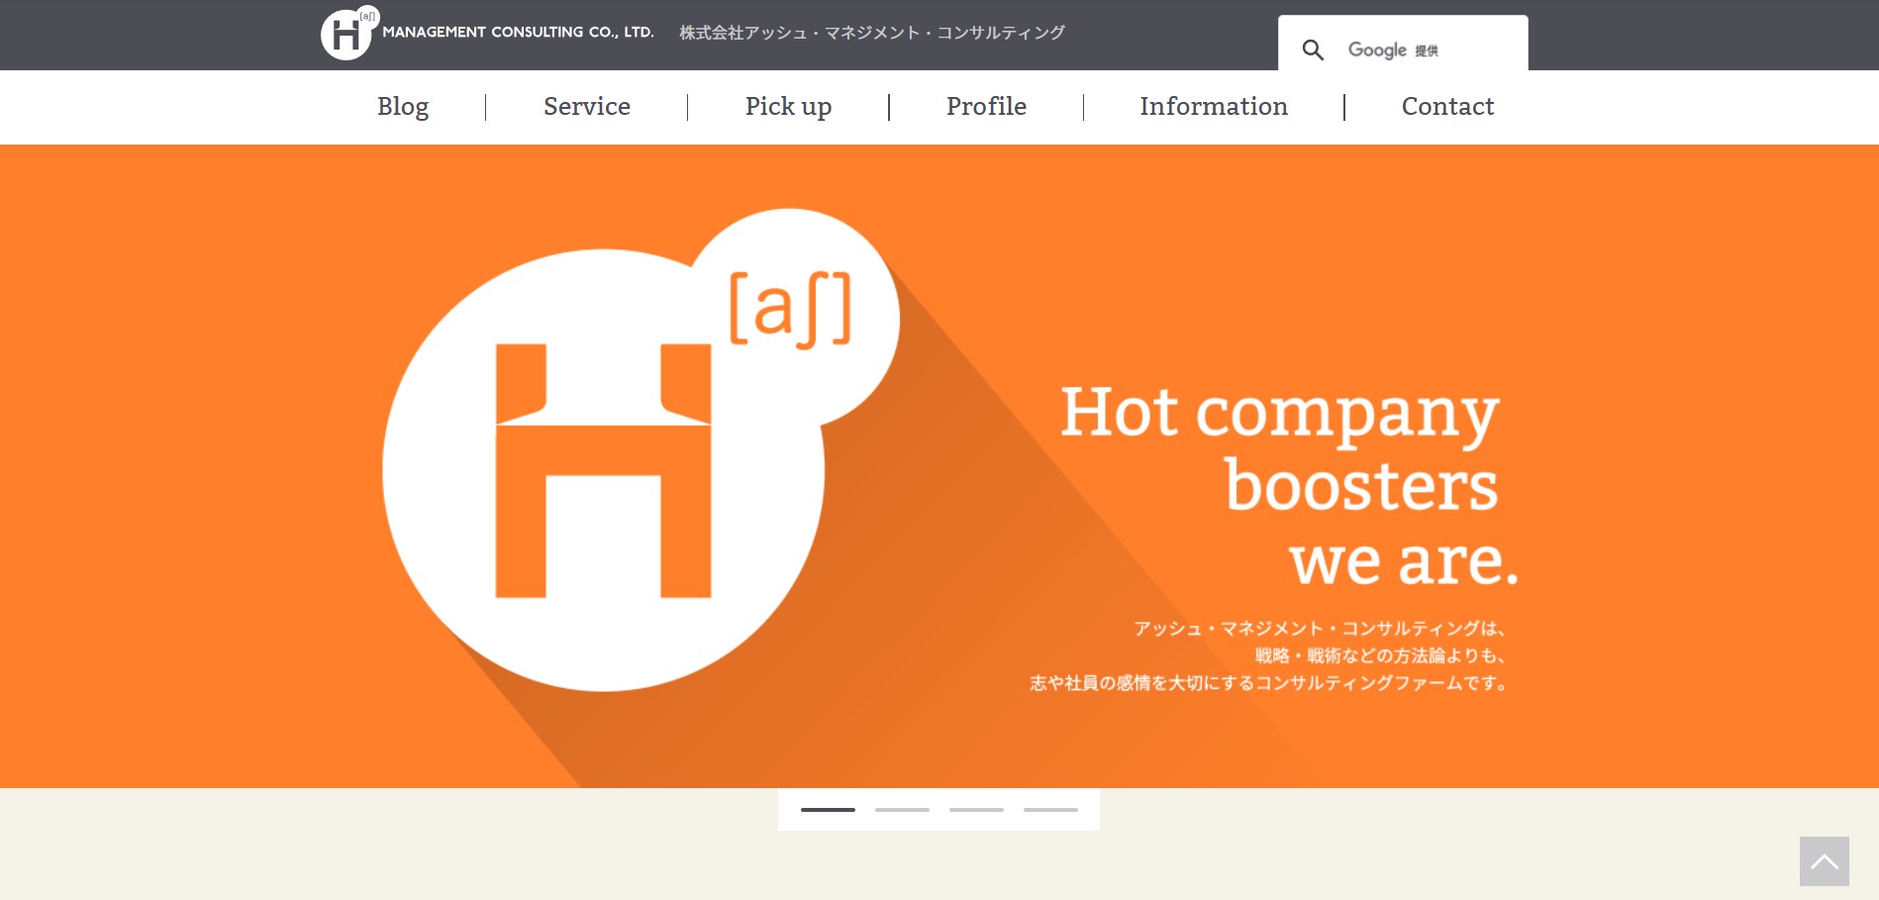Image resolution: width=1879 pixels, height=900 pixels.
Task: Click the Japanese company name in header
Action: point(872,33)
